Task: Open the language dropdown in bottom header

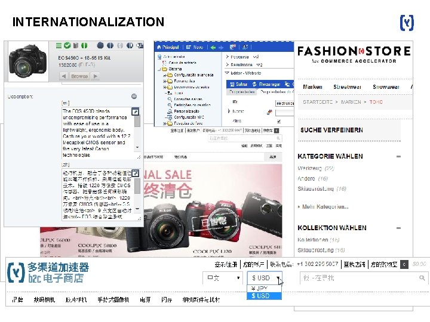Action: (x=222, y=278)
